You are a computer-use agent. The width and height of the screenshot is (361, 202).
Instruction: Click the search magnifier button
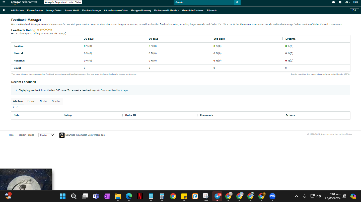pos(237,2)
